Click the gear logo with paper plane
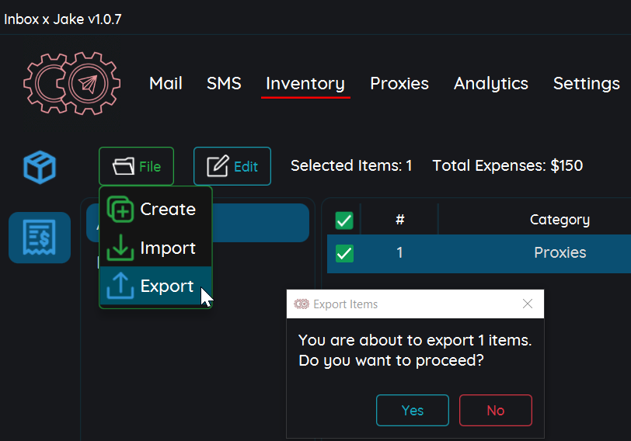Image resolution: width=631 pixels, height=441 pixels. point(72,83)
